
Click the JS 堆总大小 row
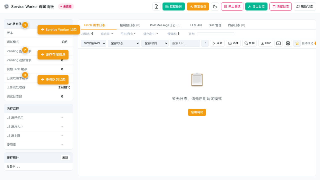[x=38, y=127]
